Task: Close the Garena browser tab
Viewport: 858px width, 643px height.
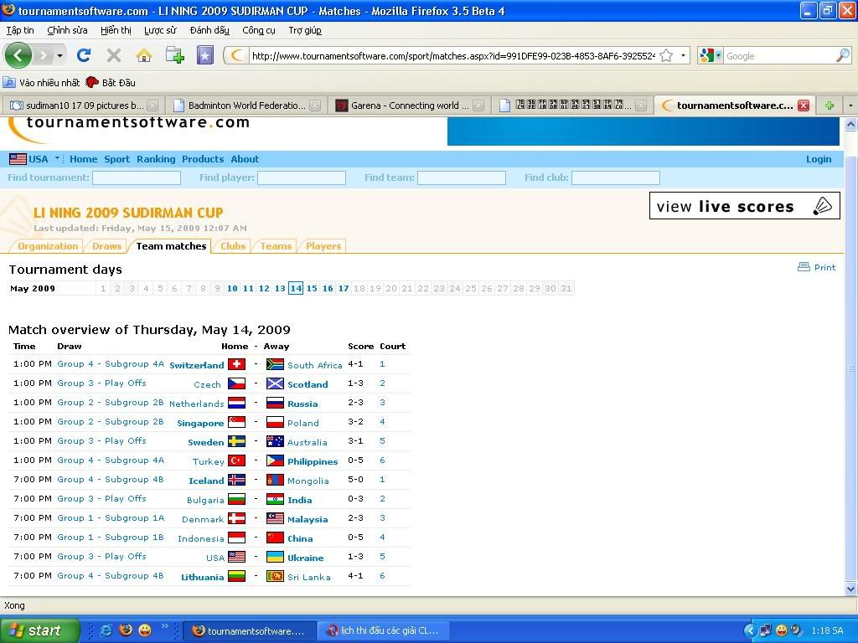Action: pyautogui.click(x=478, y=105)
